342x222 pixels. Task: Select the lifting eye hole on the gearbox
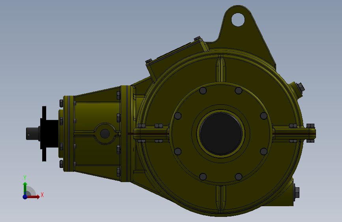pyautogui.click(x=238, y=20)
